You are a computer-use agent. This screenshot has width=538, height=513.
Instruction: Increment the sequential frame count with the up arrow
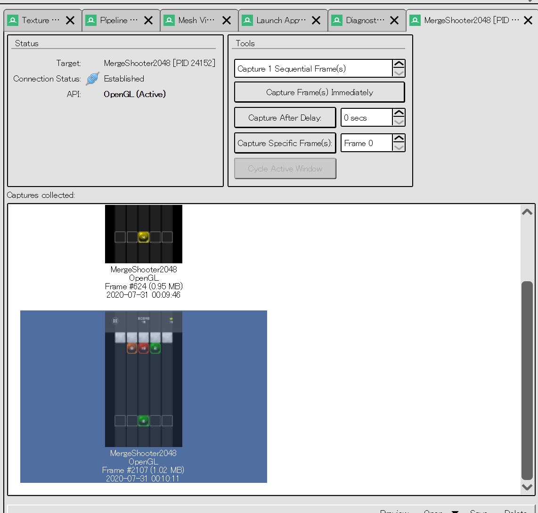click(399, 63)
